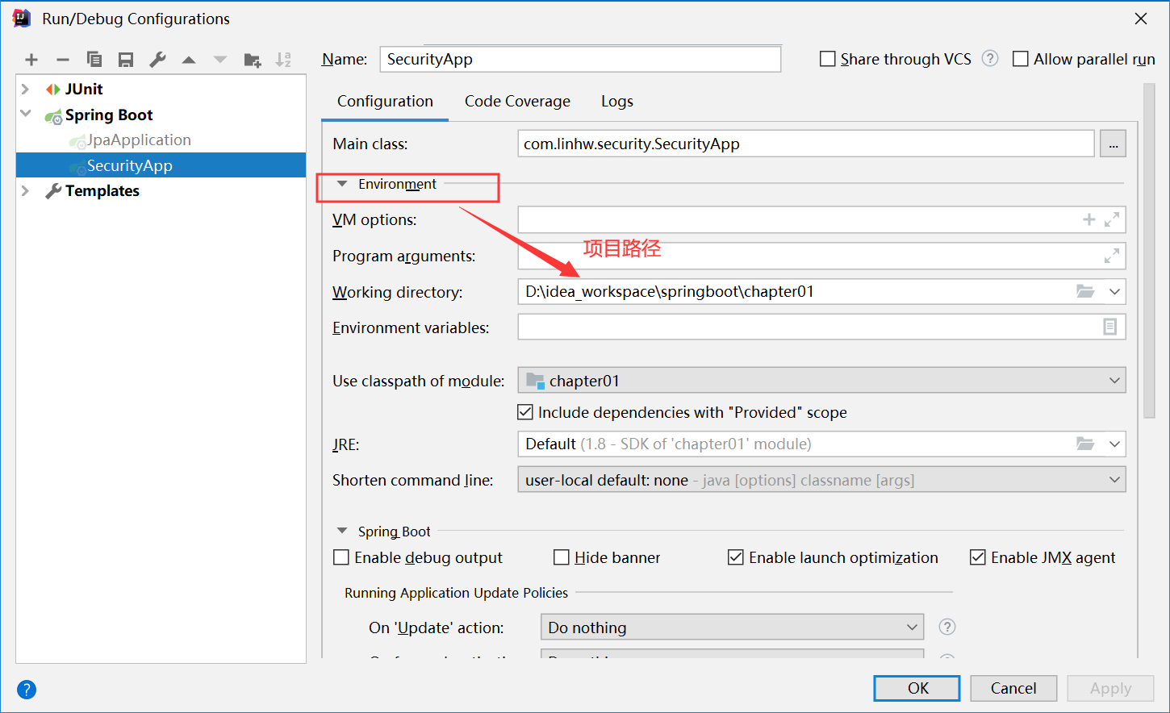Screen dimensions: 1170x713
Task: Open the Use classpath of module dropdown
Action: point(821,381)
